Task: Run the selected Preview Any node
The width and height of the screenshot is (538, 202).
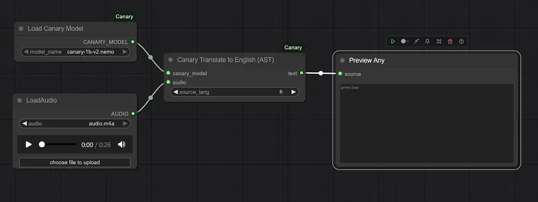Action: 393,41
